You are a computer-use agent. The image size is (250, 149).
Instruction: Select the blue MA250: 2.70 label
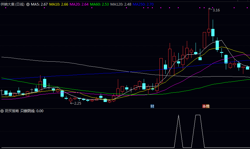pyautogui.click(x=143, y=4)
